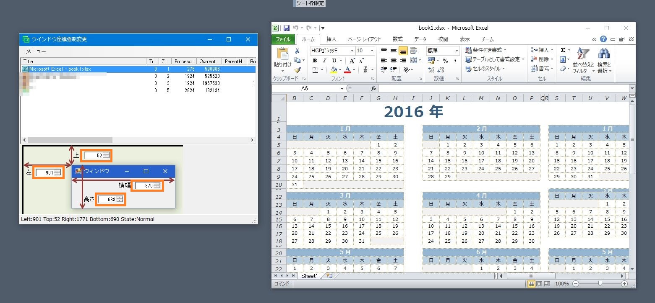Apply percent style number format

pos(446,61)
